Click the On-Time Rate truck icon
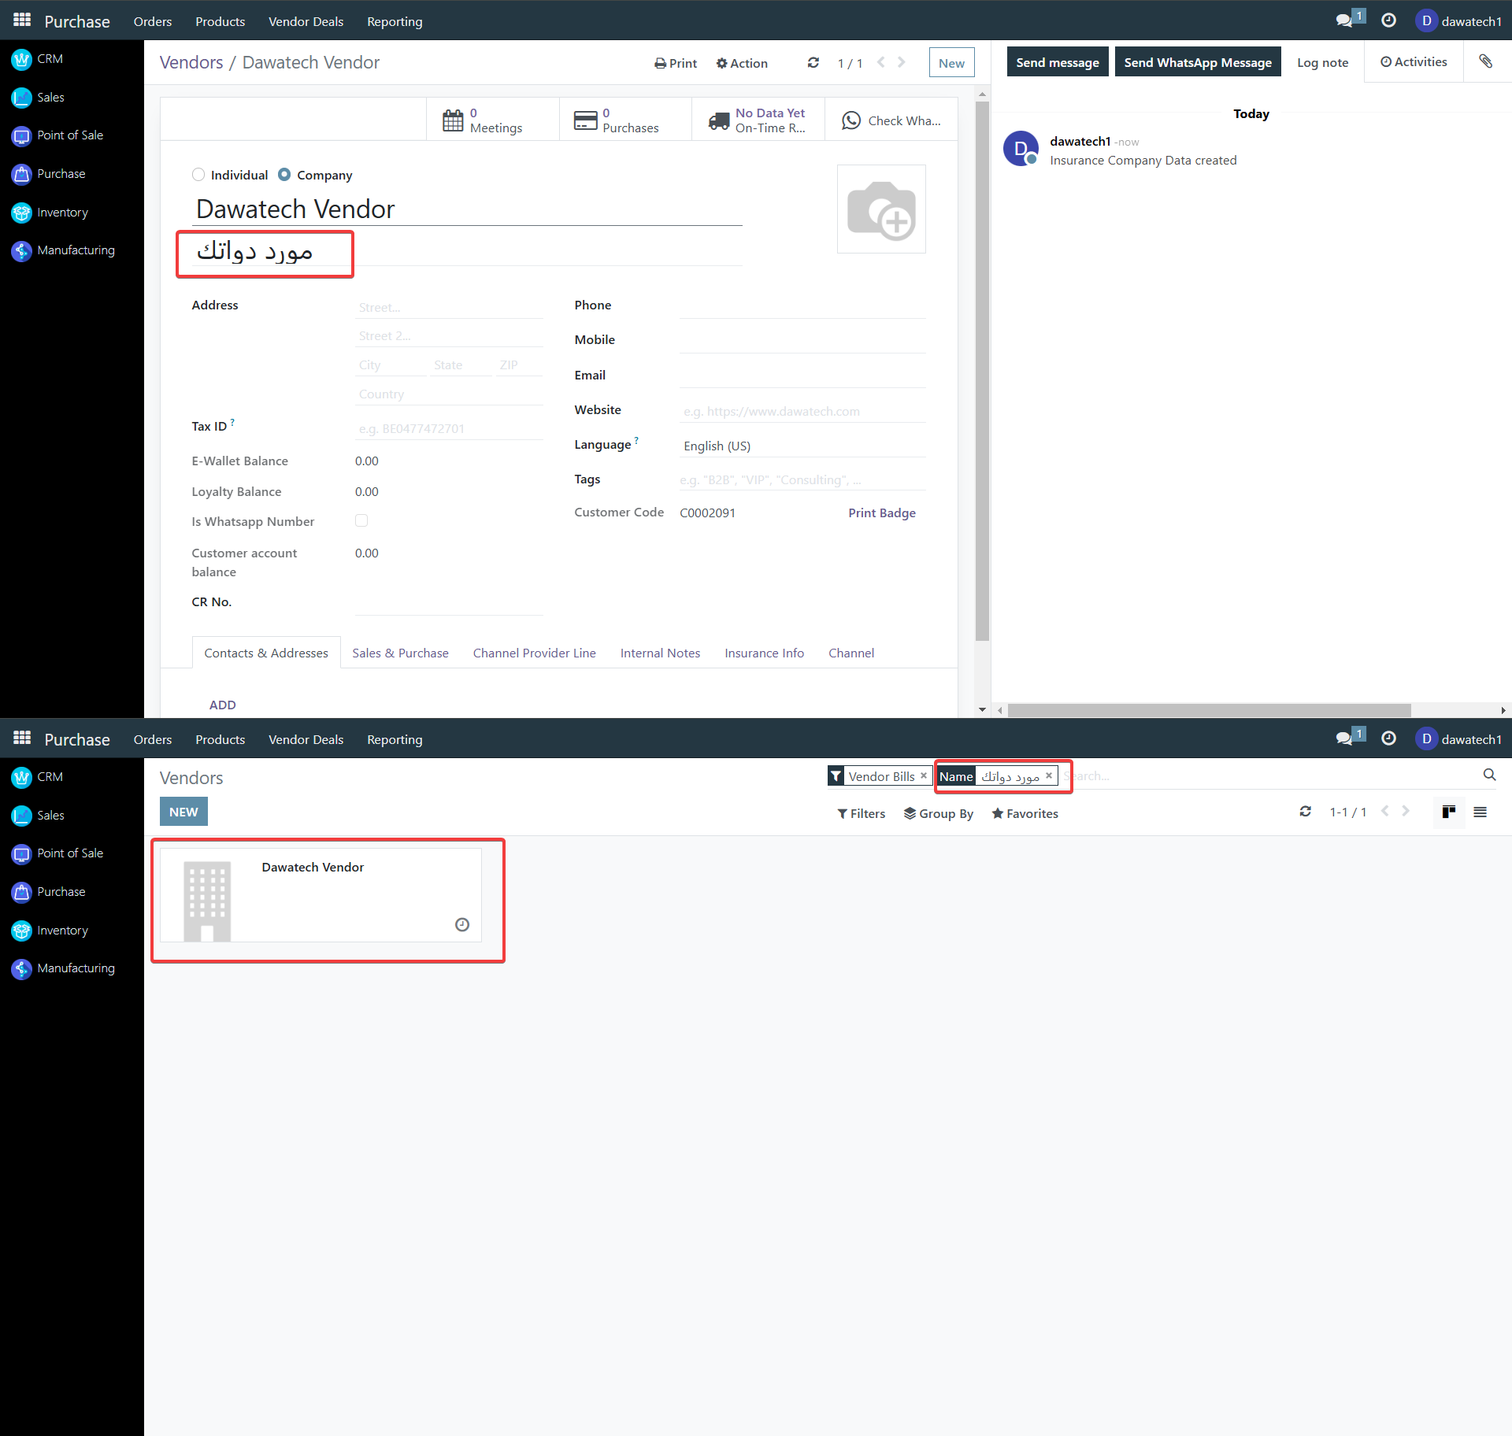This screenshot has width=1512, height=1436. [718, 120]
